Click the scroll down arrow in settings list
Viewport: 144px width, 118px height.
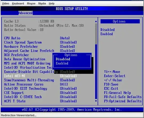coord(96,101)
